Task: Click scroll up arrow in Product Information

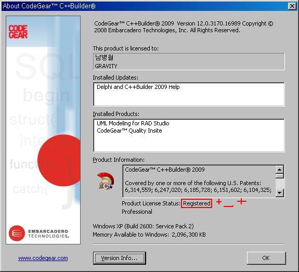Action: click(x=280, y=170)
